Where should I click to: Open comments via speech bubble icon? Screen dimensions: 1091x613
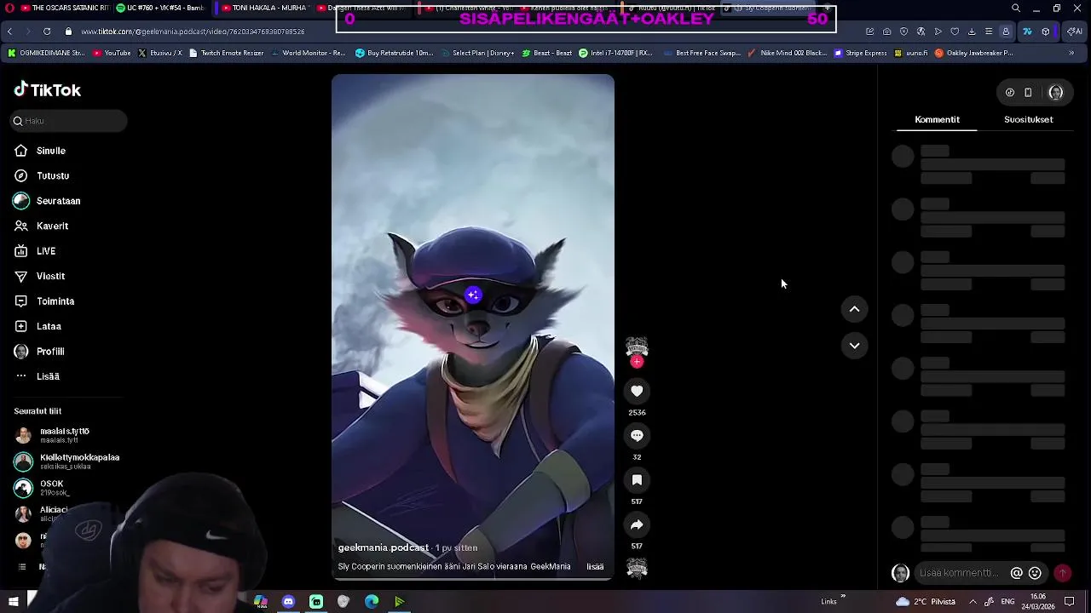pos(637,435)
